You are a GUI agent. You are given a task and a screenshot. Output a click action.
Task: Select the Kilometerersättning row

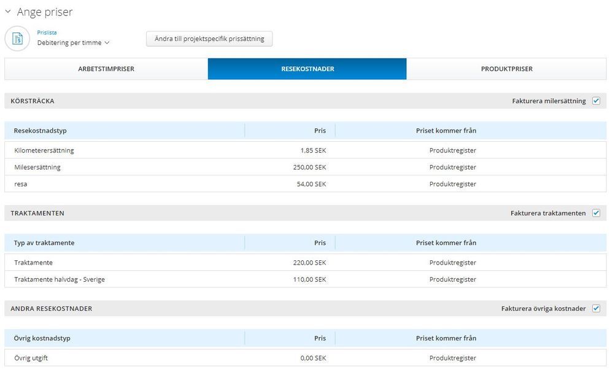point(306,150)
